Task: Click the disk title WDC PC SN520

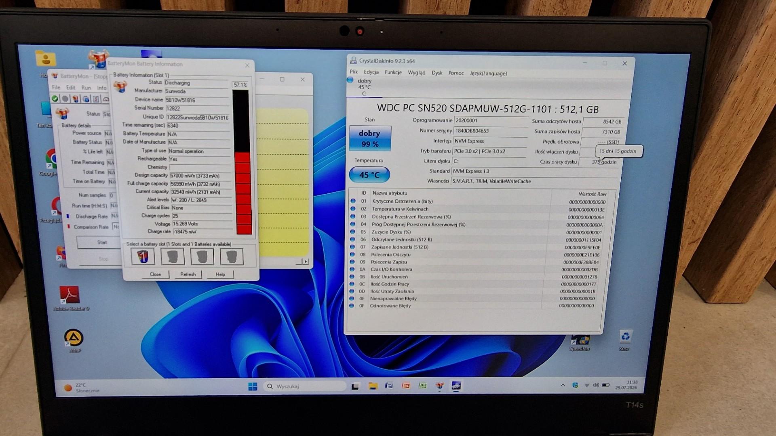Action: tap(487, 109)
